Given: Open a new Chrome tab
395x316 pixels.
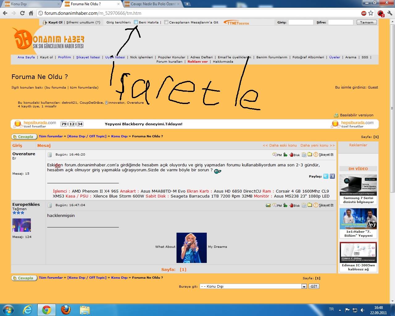Looking at the screenshot, I should point(187,4).
